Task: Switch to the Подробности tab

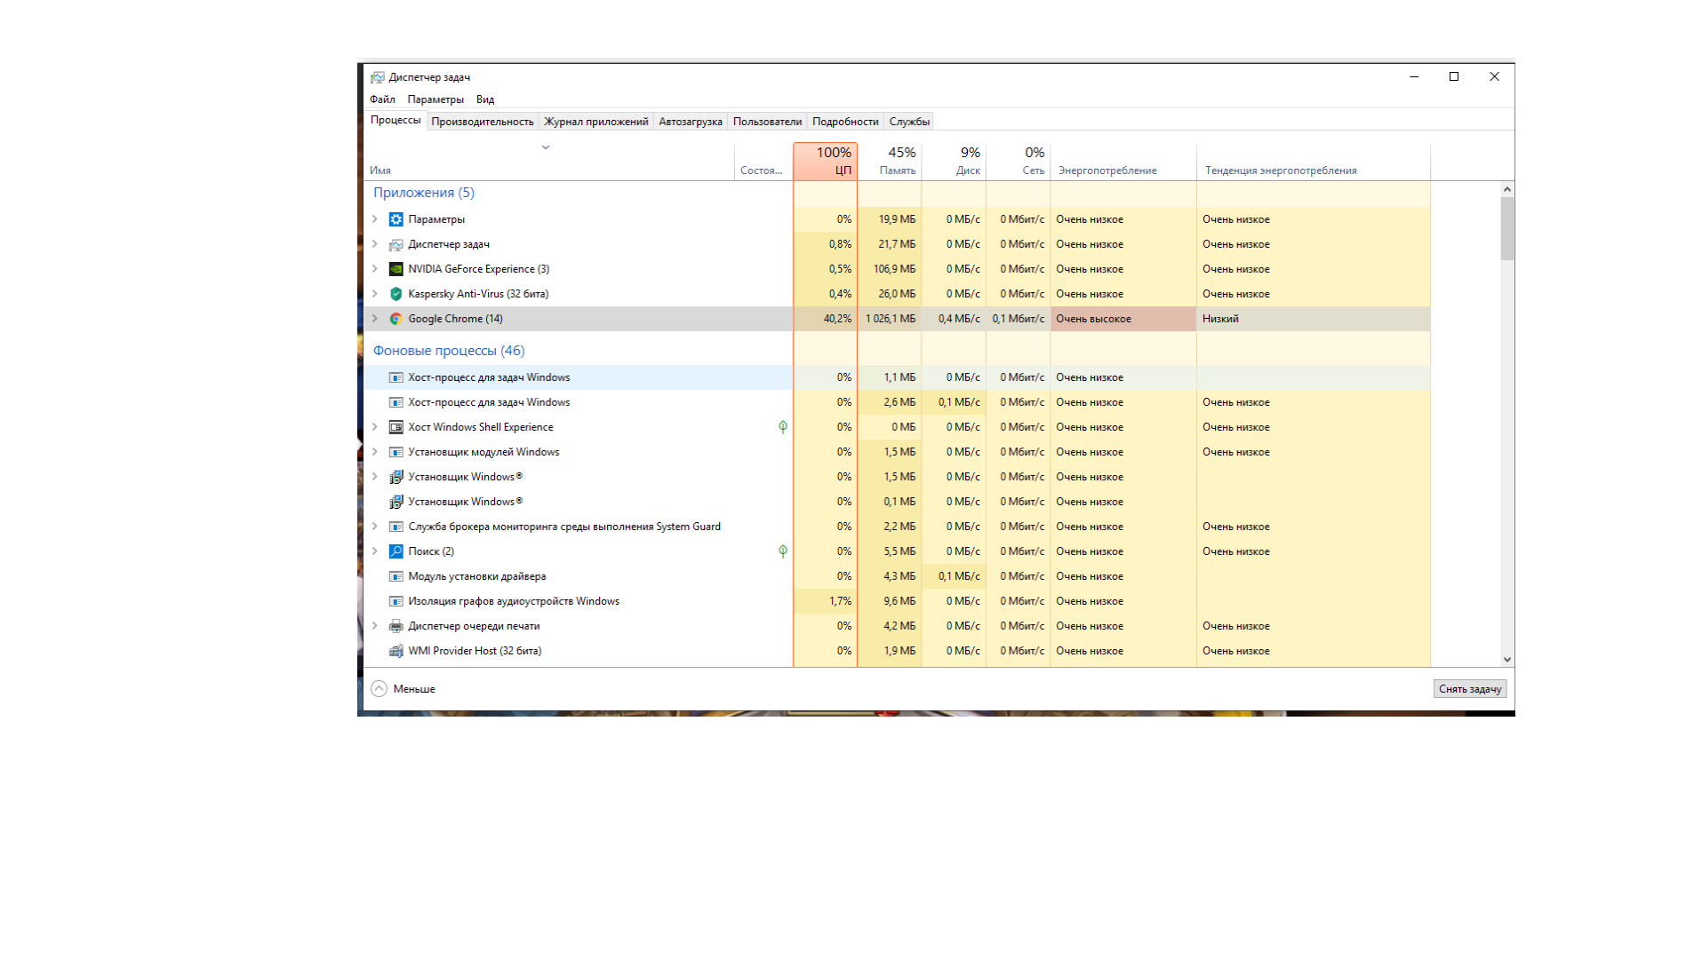Action: (845, 122)
